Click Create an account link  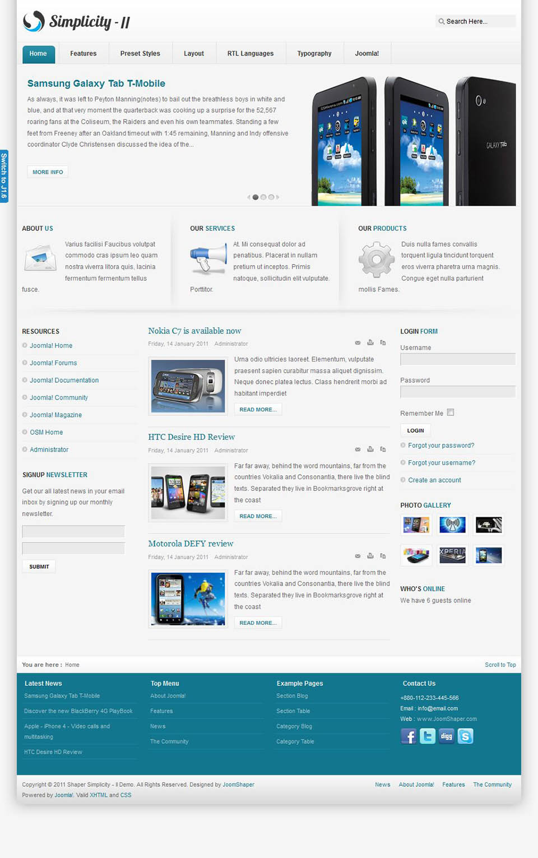[434, 480]
